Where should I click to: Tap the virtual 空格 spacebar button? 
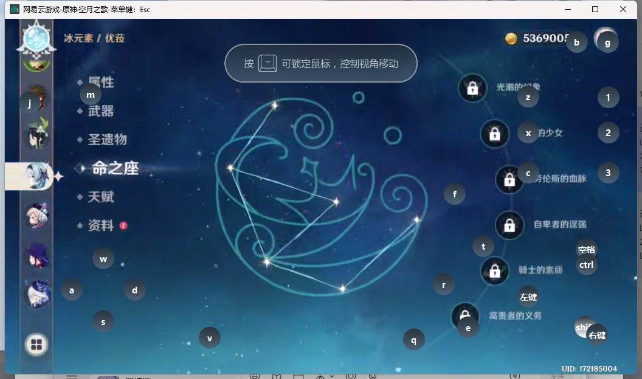(x=586, y=250)
